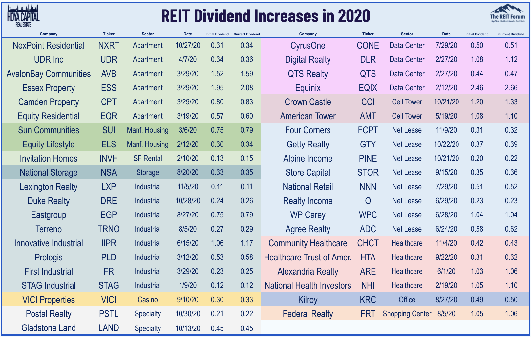Click Healthcare Trust of Amer. name

tap(308, 258)
